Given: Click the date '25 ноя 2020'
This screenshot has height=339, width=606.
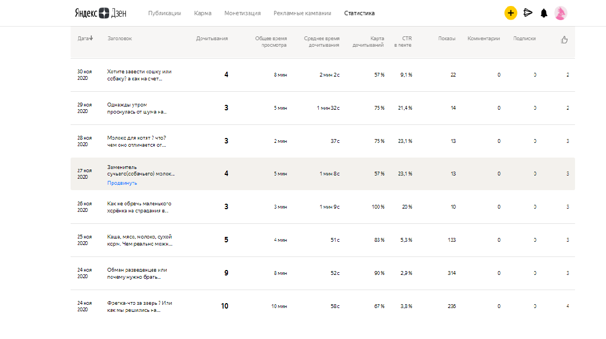Looking at the screenshot, I should click(x=84, y=240).
